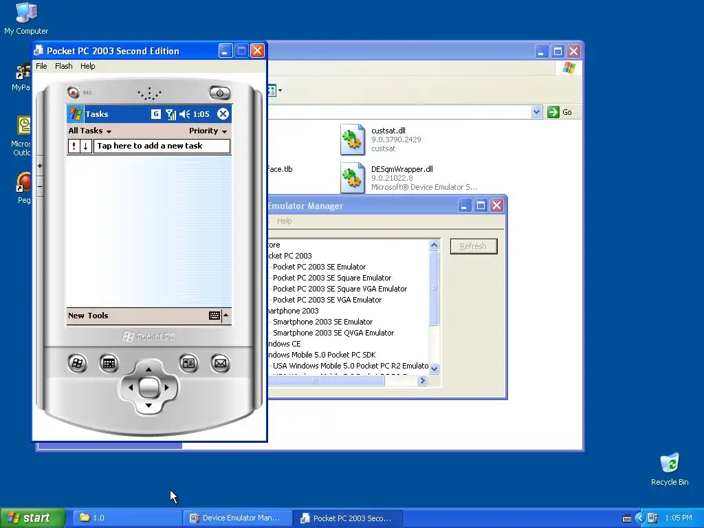Click the blue low-priority down arrow icon

point(86,146)
